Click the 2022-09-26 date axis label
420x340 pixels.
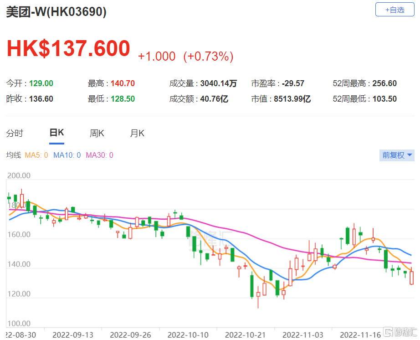pos(130,335)
